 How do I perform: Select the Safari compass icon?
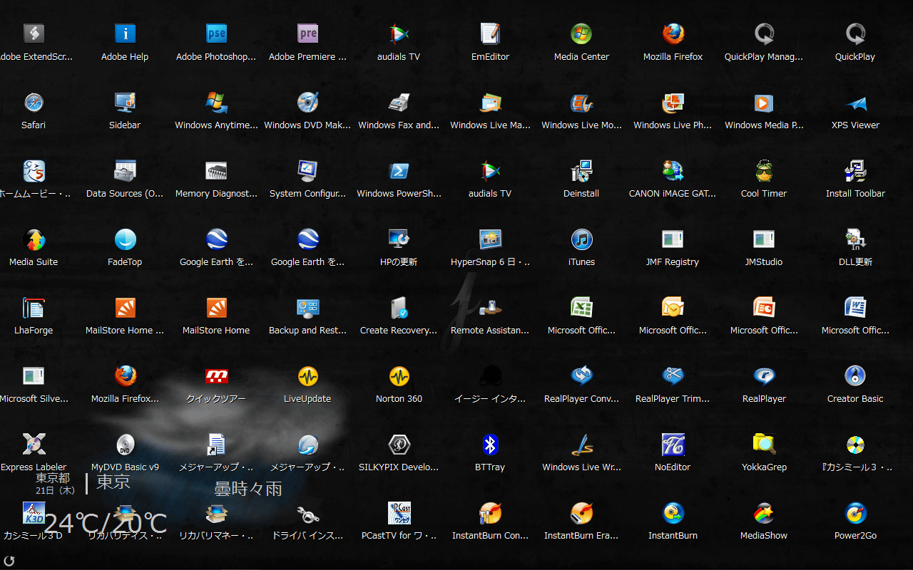pyautogui.click(x=34, y=102)
